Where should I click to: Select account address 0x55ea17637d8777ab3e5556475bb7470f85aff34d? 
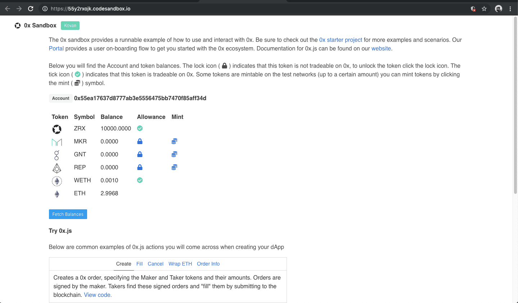[140, 98]
